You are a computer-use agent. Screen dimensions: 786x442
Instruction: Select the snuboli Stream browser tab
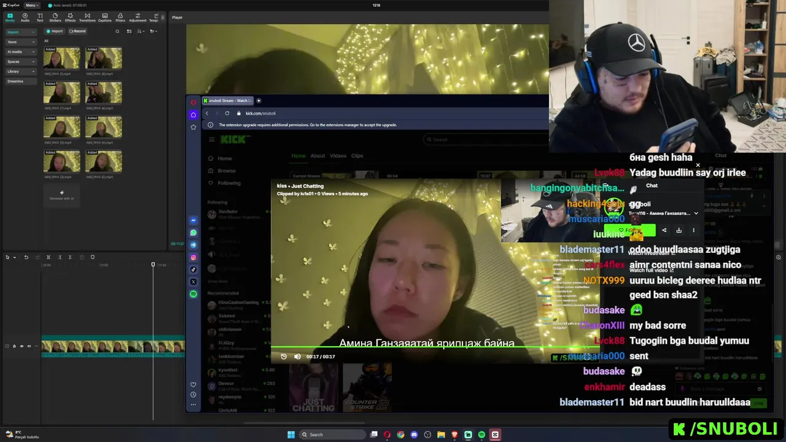[x=227, y=101]
